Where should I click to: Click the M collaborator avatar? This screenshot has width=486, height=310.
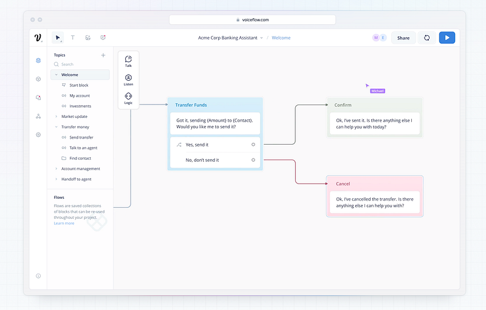(x=376, y=38)
